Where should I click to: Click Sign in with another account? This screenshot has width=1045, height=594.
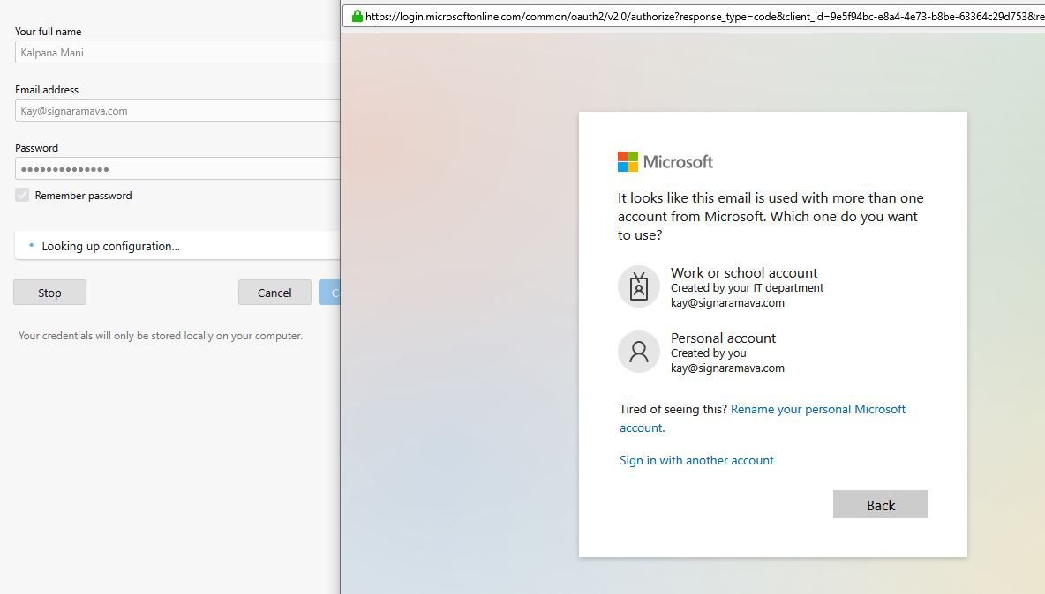[696, 460]
